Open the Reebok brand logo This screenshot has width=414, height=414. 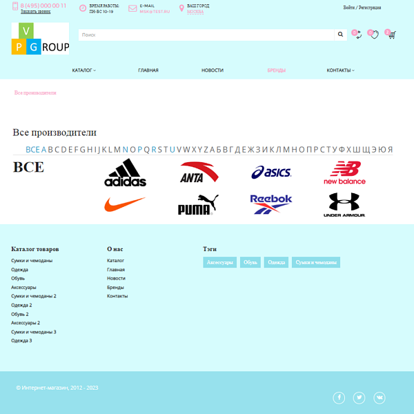coord(271,204)
